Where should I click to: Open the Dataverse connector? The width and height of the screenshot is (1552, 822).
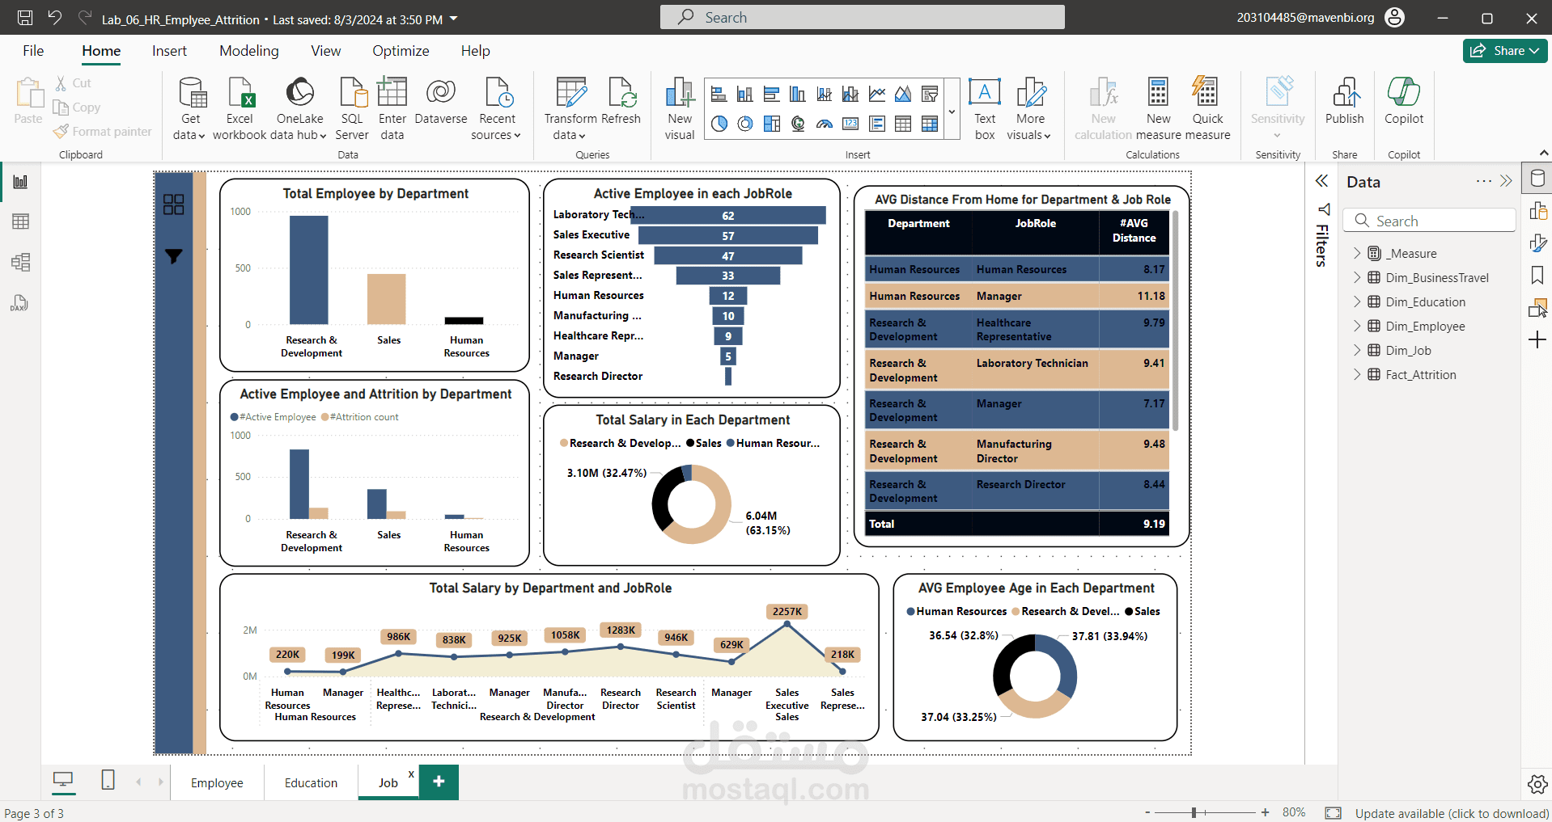[441, 101]
